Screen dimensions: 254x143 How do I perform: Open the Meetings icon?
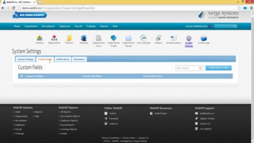pos(83,38)
